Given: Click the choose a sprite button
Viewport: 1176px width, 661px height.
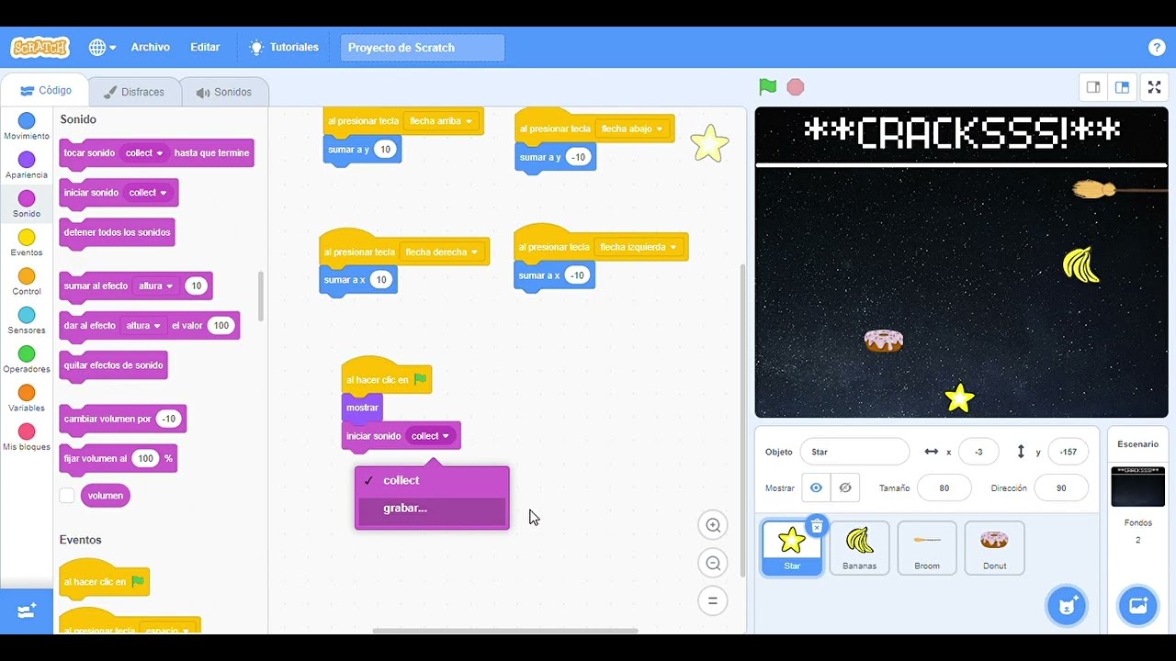Looking at the screenshot, I should coord(1067,606).
